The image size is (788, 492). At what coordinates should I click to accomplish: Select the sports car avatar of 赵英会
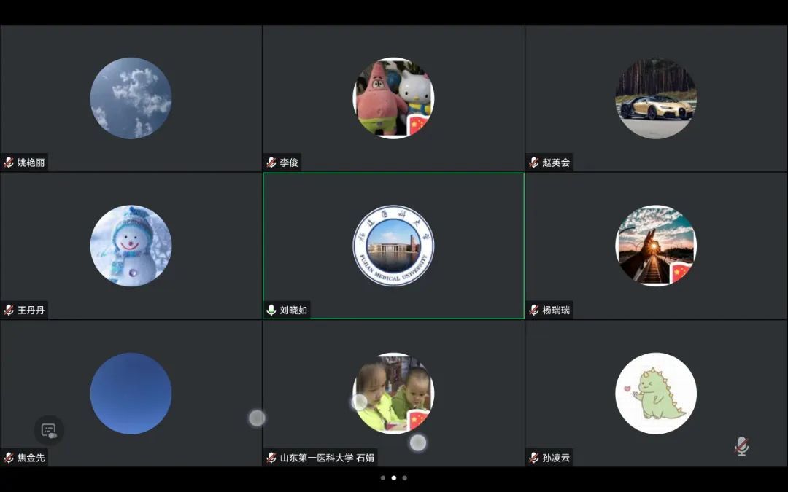pos(656,98)
